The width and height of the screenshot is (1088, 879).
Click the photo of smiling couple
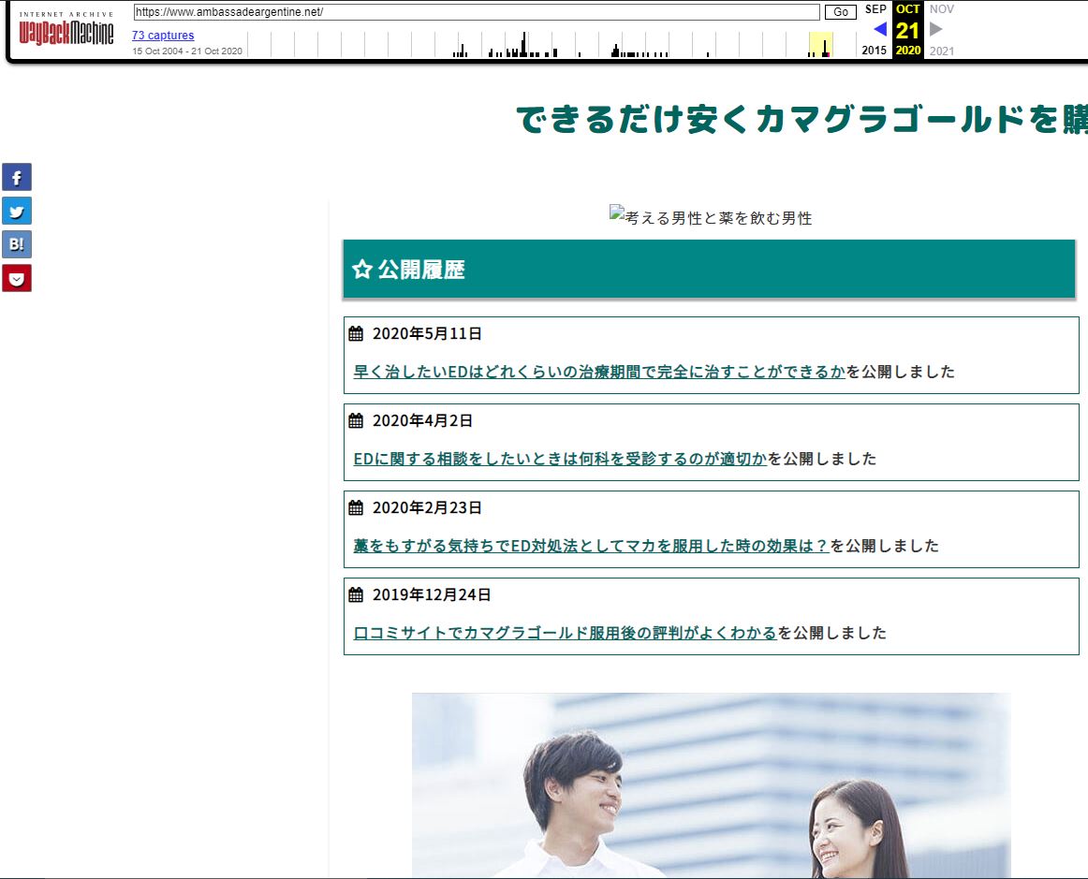711,784
